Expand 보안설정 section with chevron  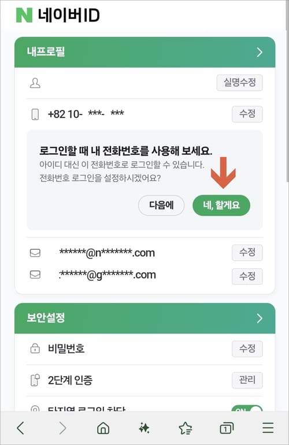260,318
